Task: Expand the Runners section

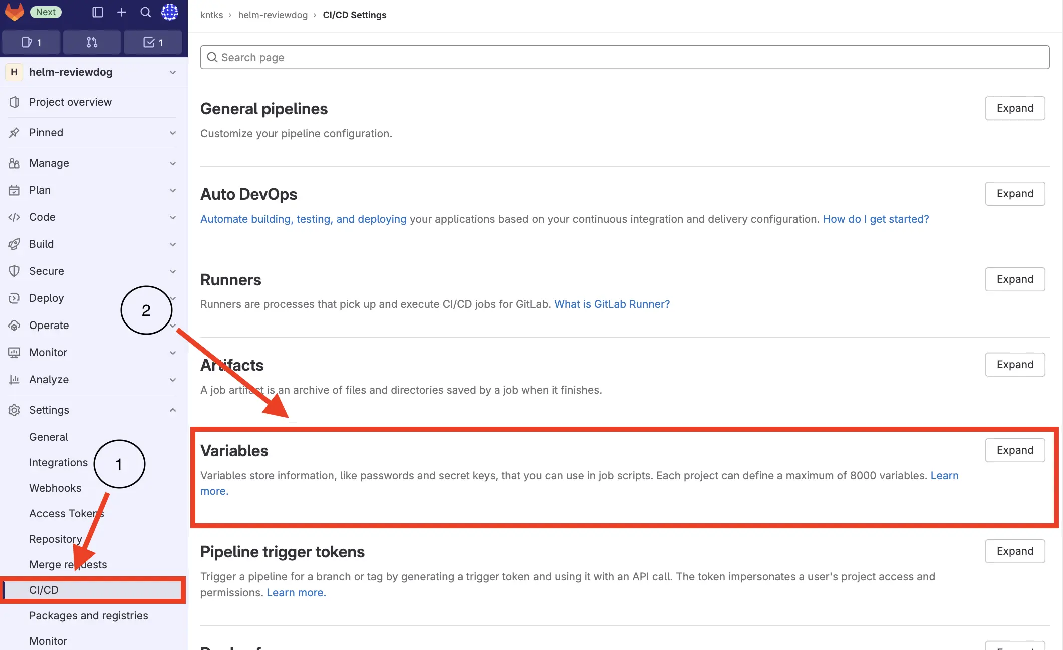Action: click(1015, 279)
